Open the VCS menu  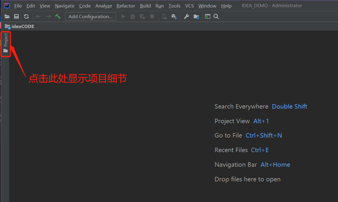coord(189,6)
